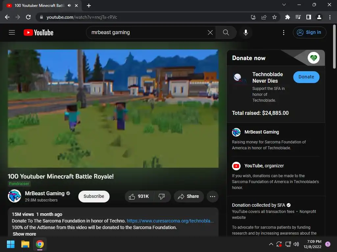Open the tab search dropdown chevron
This screenshot has height=252, width=337.
tap(284, 5)
